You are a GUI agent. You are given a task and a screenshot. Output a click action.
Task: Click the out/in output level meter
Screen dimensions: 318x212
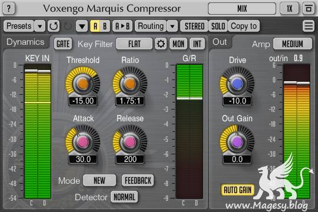296,131
